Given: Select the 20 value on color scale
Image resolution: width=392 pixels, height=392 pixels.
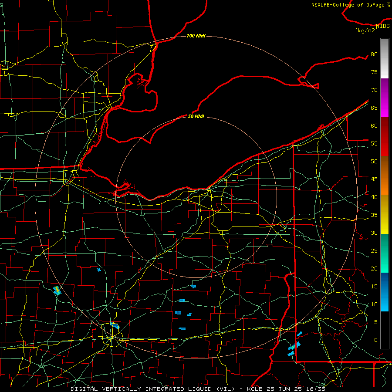Looking at the screenshot, I should (374, 269).
